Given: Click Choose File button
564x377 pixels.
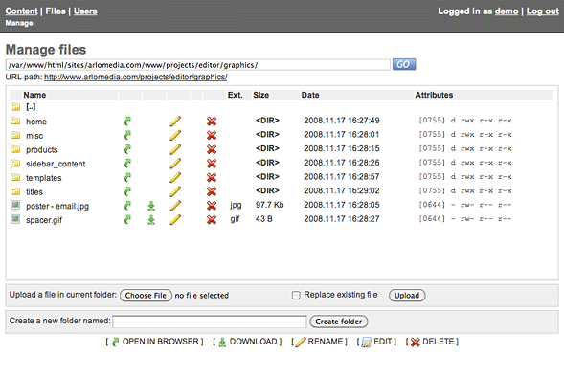Looking at the screenshot, I should pos(146,296).
